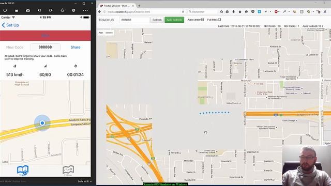Rotate the simulator right
Viewport: 331px width, 186px height.
pos(51,10)
